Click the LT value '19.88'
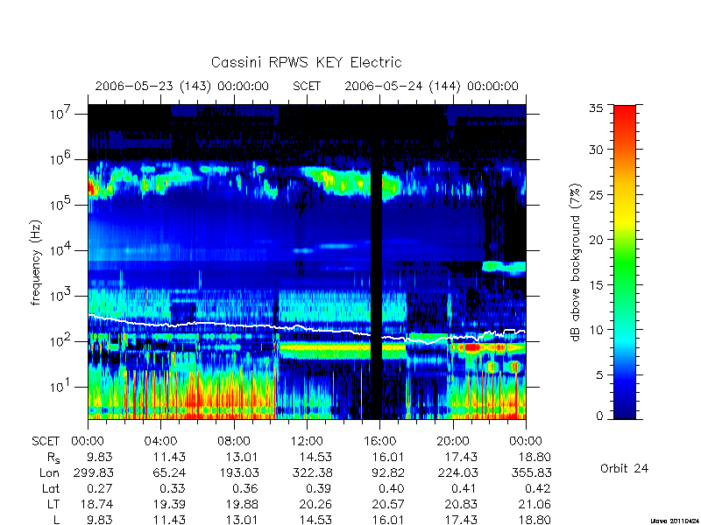Screen dimensions: 701x525 pos(242,504)
